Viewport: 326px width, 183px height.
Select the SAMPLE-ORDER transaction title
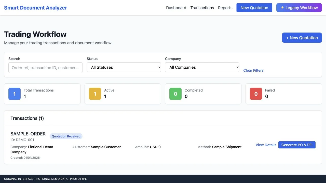click(x=28, y=134)
